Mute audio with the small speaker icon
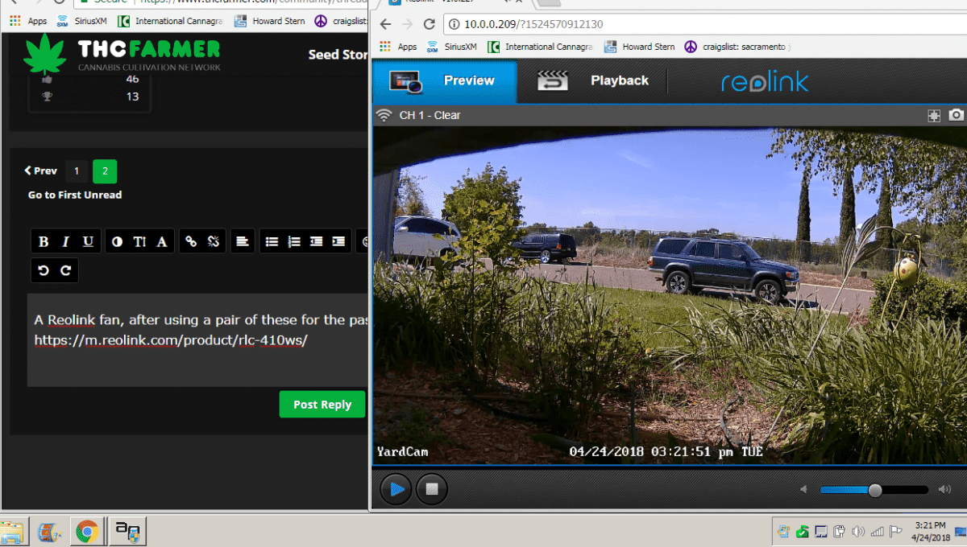967x547 pixels. click(803, 490)
